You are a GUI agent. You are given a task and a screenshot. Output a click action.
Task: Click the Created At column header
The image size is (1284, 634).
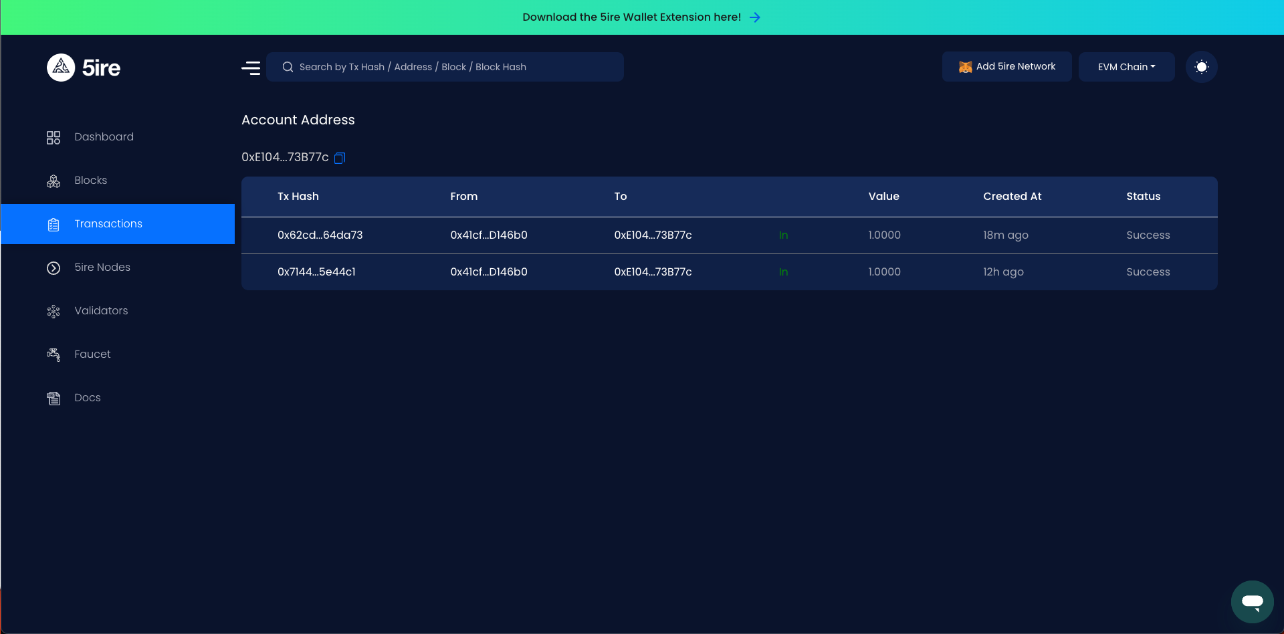click(1012, 197)
